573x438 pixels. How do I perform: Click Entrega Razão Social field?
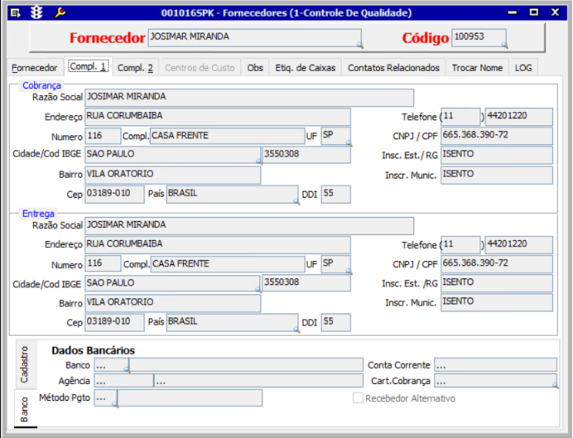click(x=249, y=226)
